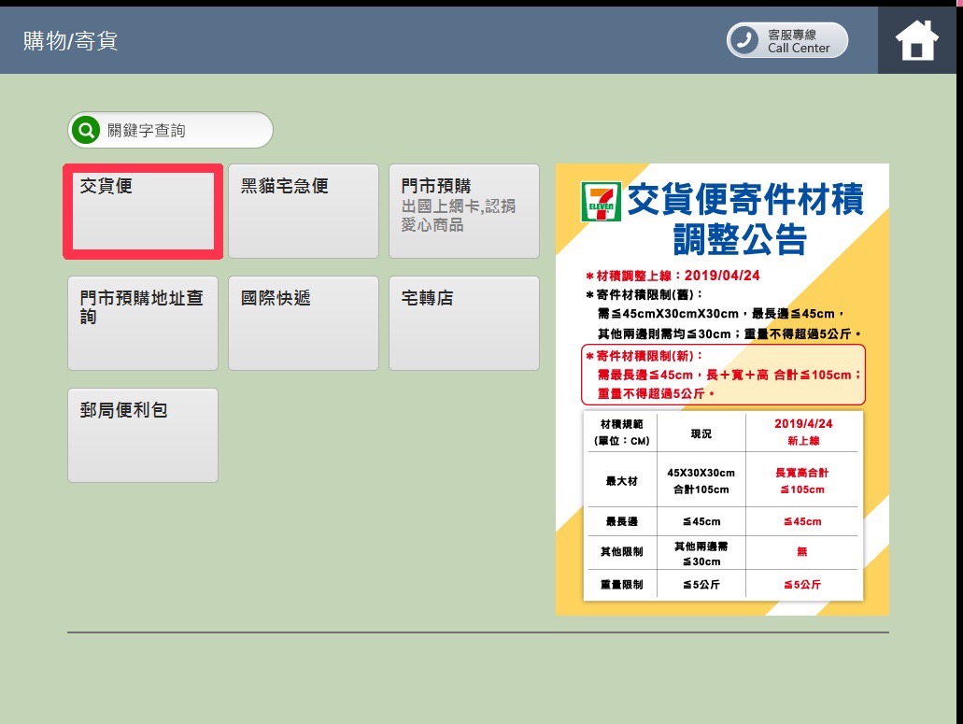Click the 現況 column header
The width and height of the screenshot is (963, 724).
click(x=701, y=433)
